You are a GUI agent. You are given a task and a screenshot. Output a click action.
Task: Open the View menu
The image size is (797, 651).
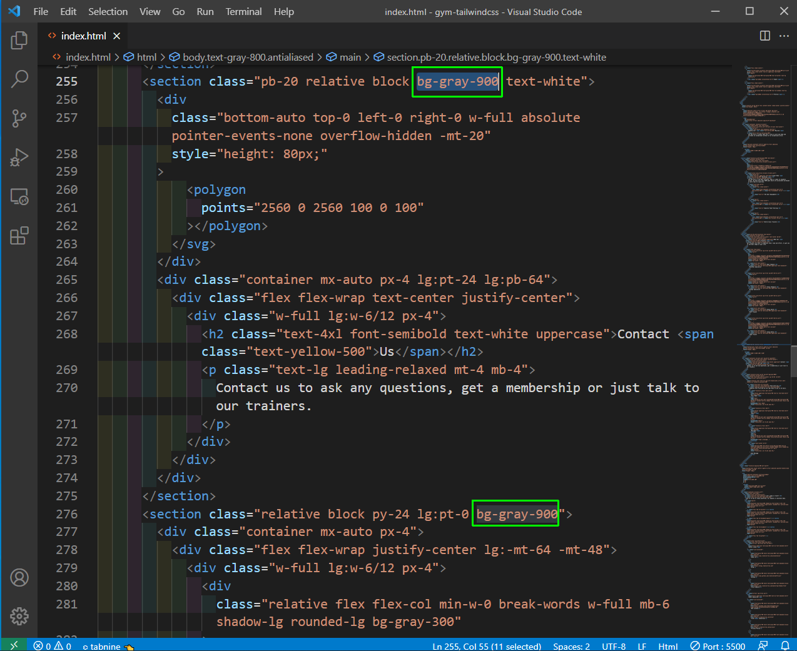click(150, 11)
